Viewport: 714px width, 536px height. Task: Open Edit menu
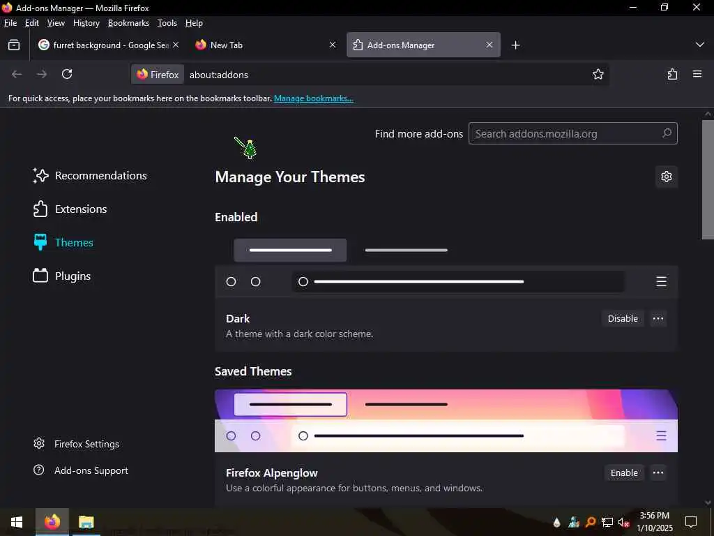[32, 23]
